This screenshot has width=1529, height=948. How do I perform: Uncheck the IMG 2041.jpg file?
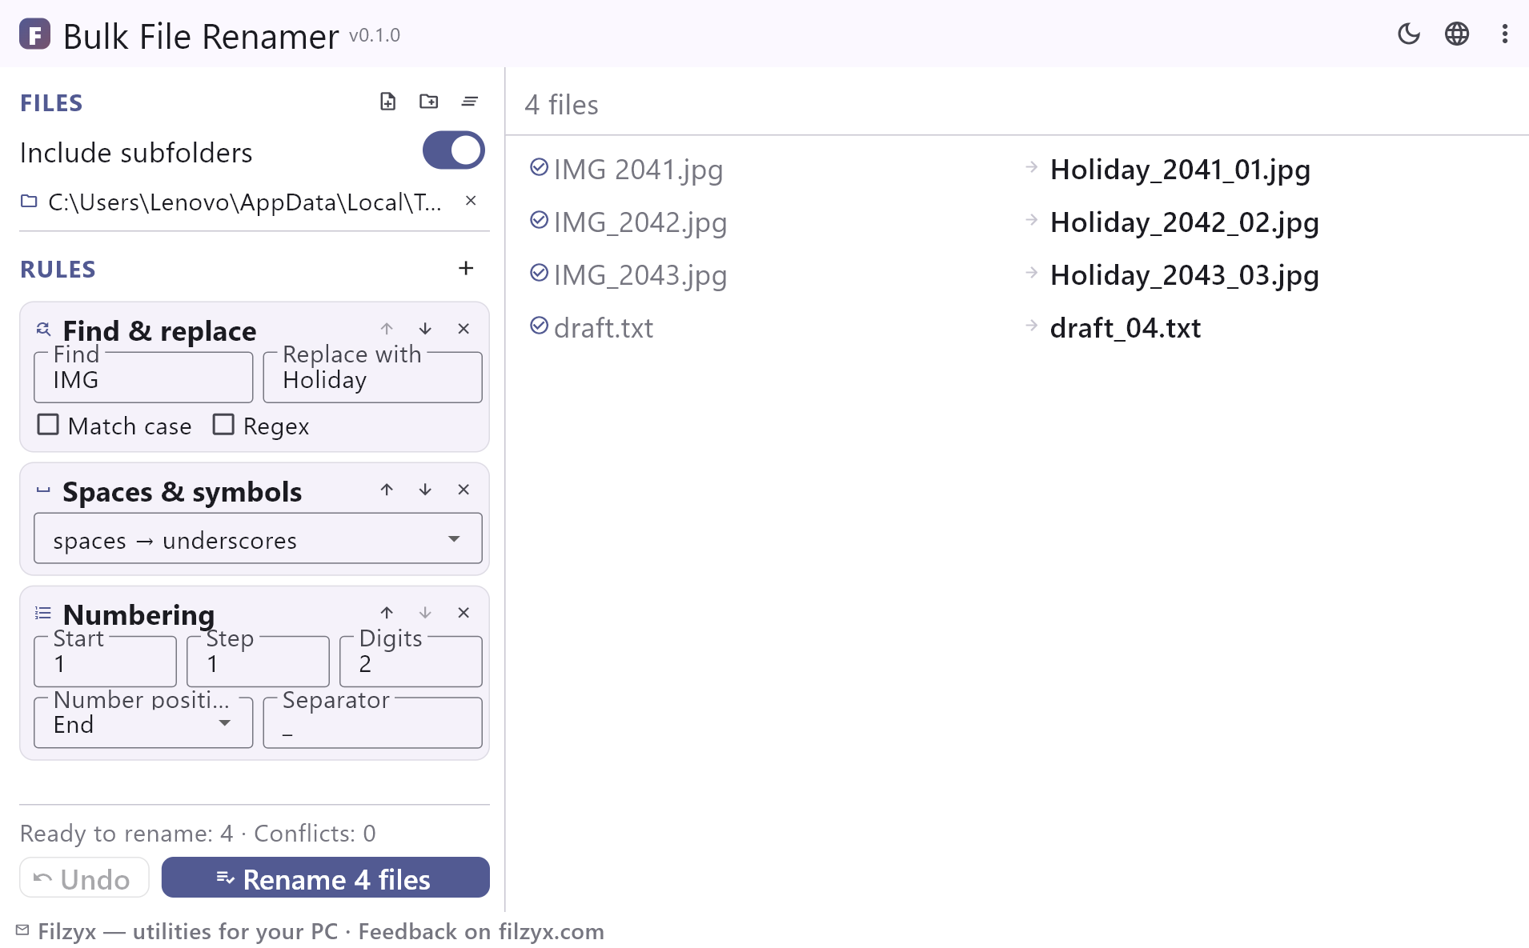tap(539, 167)
